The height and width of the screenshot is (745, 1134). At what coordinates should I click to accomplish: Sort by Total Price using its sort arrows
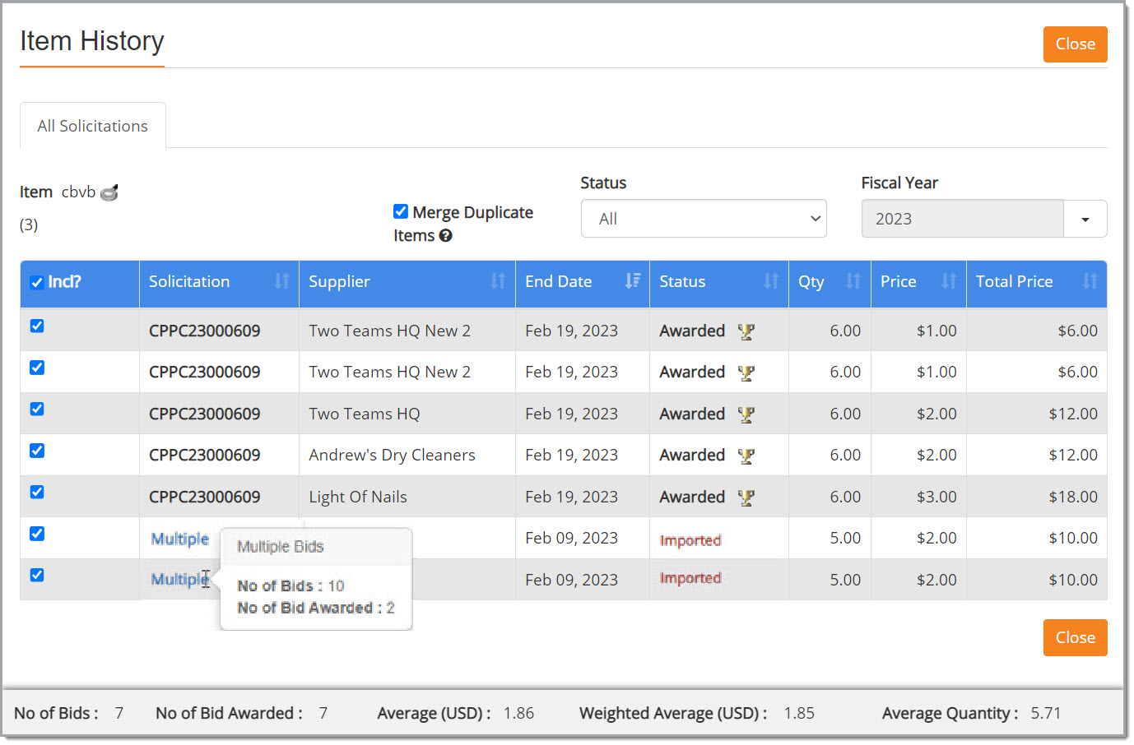click(1089, 280)
